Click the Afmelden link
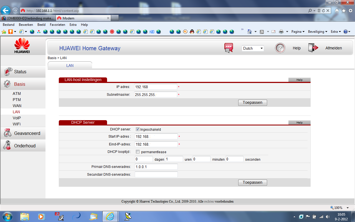This screenshot has width=355, height=222. pyautogui.click(x=334, y=48)
